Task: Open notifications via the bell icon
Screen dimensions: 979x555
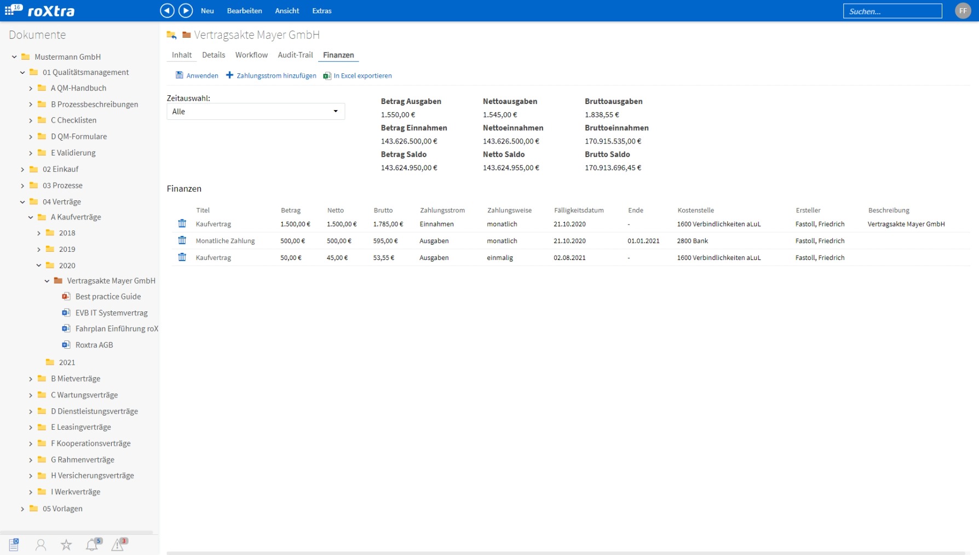Action: tap(91, 544)
